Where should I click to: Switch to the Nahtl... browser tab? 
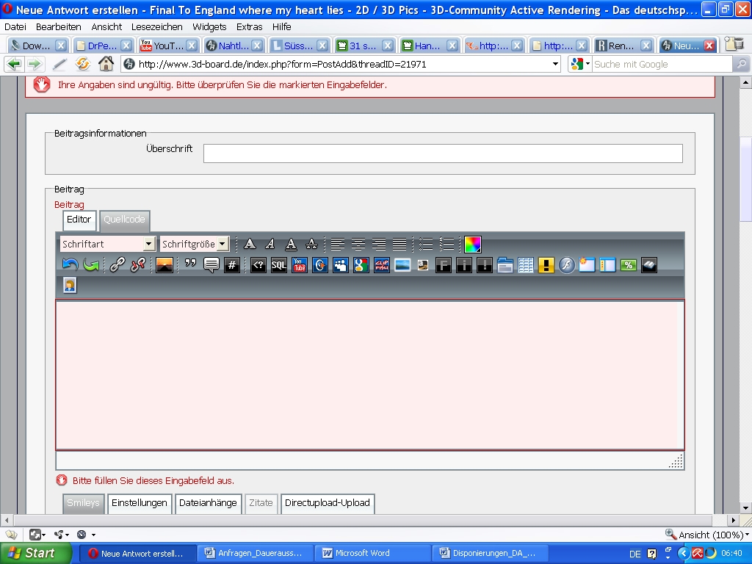(x=234, y=46)
